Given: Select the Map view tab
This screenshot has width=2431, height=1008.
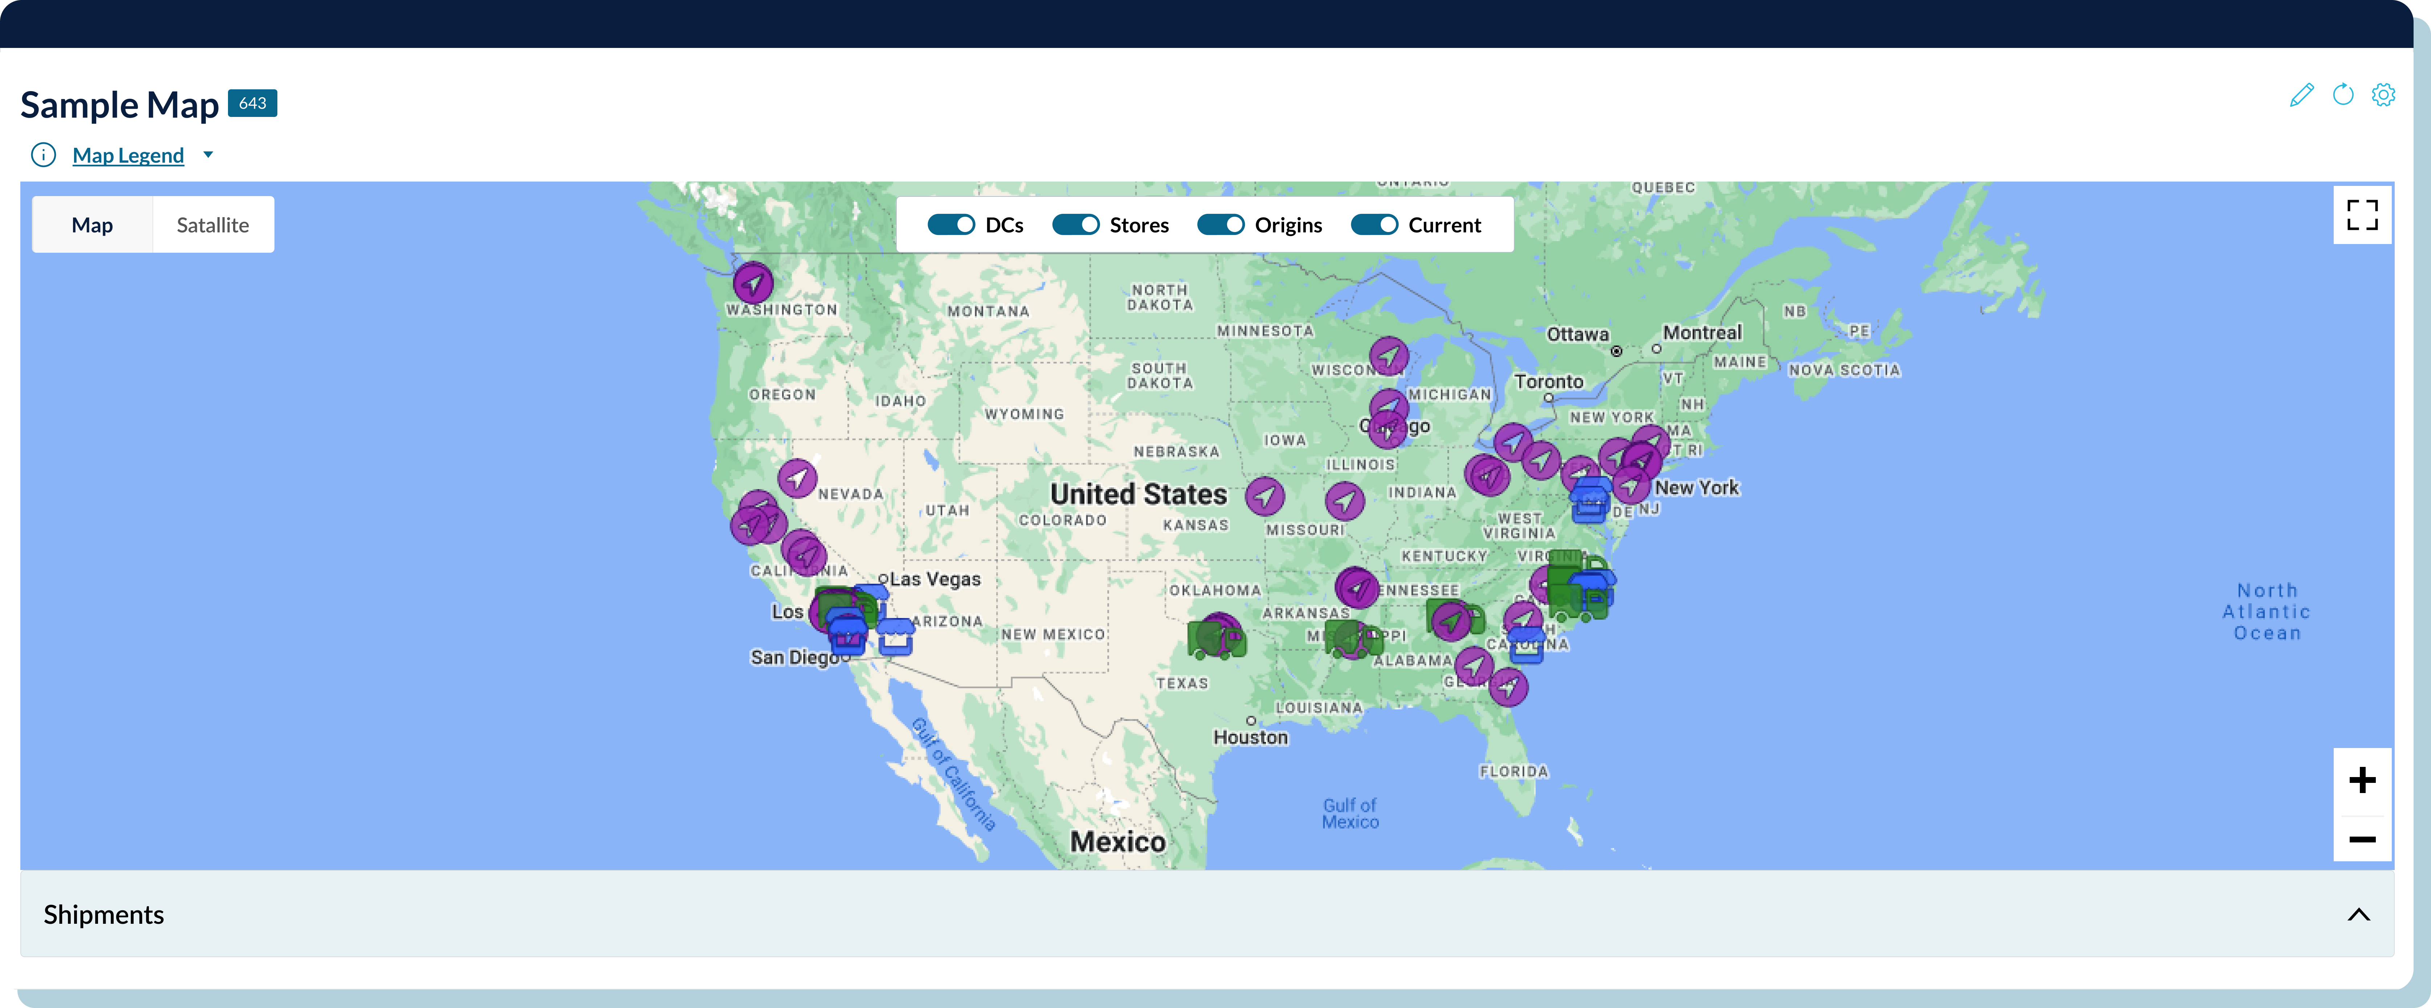Looking at the screenshot, I should point(93,225).
